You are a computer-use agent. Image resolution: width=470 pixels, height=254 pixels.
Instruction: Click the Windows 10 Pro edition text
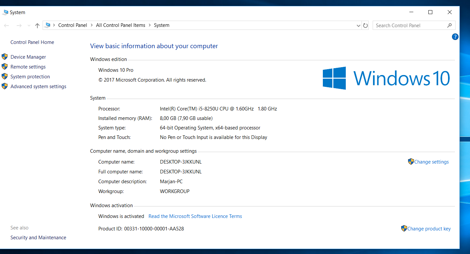click(x=116, y=70)
